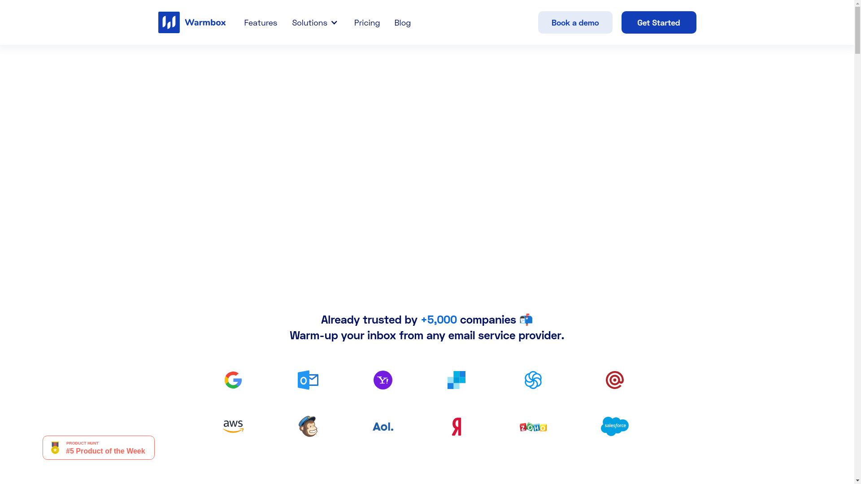Expand the Solutions dropdown chevron
The image size is (861, 484).
pos(334,22)
